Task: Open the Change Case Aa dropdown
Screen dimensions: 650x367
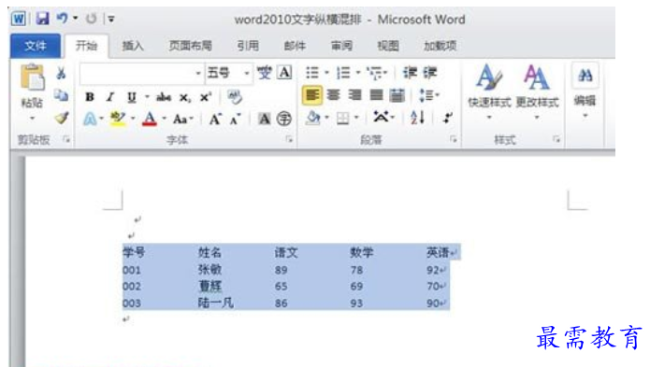Action: tap(182, 120)
